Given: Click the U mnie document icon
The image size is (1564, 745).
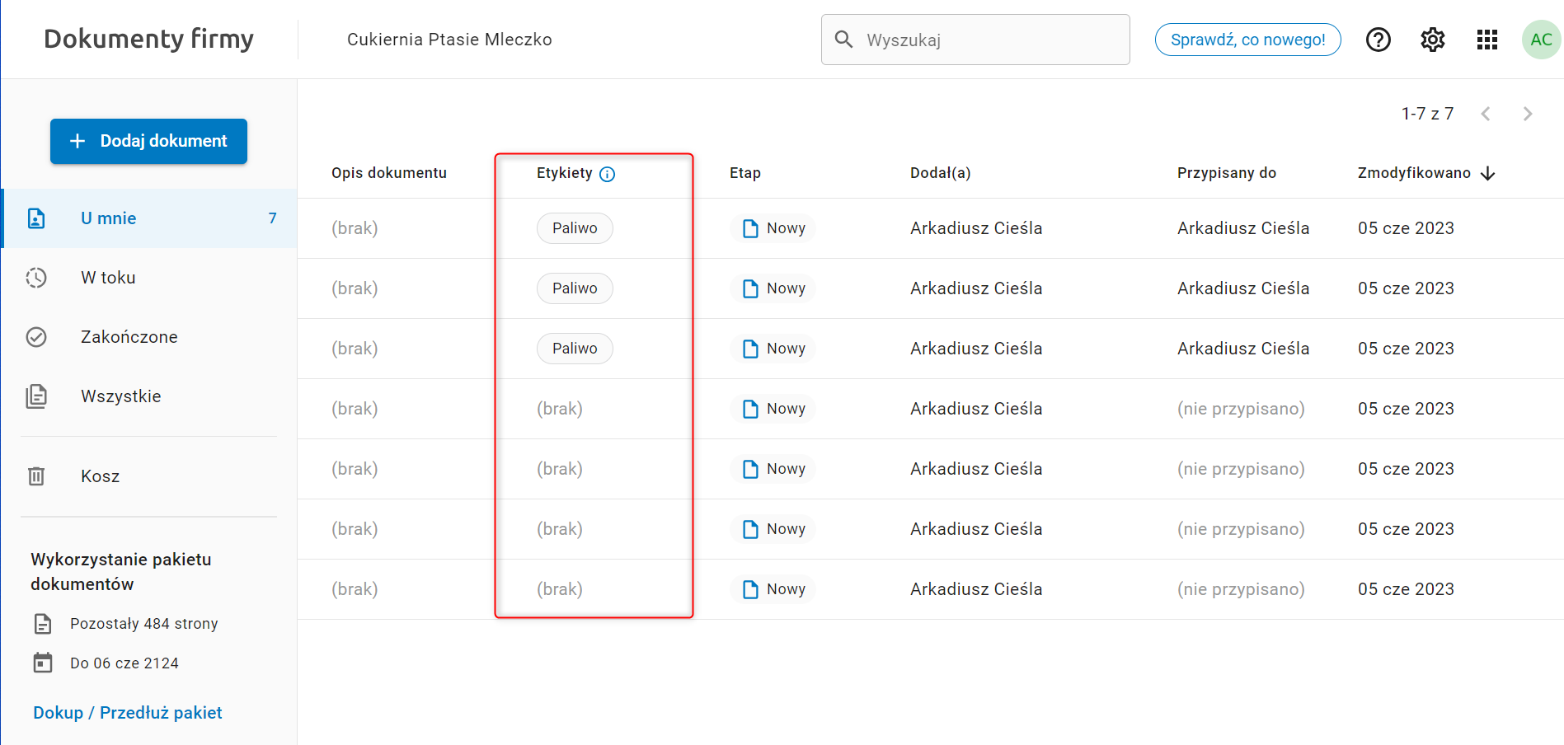Looking at the screenshot, I should (36, 218).
